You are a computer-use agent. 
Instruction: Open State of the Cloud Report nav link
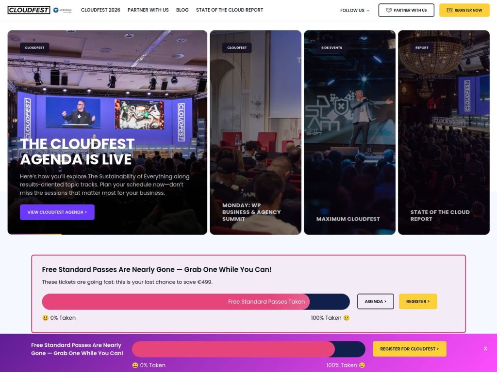tap(229, 10)
